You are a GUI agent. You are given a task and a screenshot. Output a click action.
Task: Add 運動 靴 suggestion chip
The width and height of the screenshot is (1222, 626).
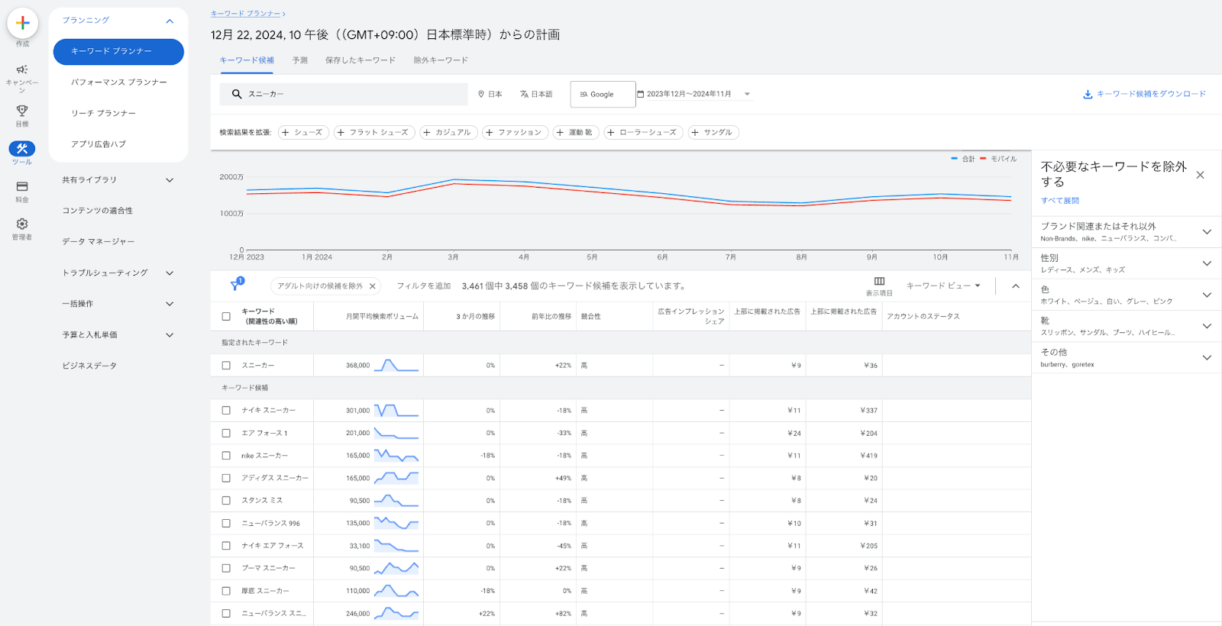[576, 132]
